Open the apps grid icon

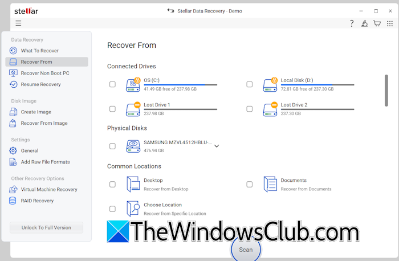[x=390, y=23]
